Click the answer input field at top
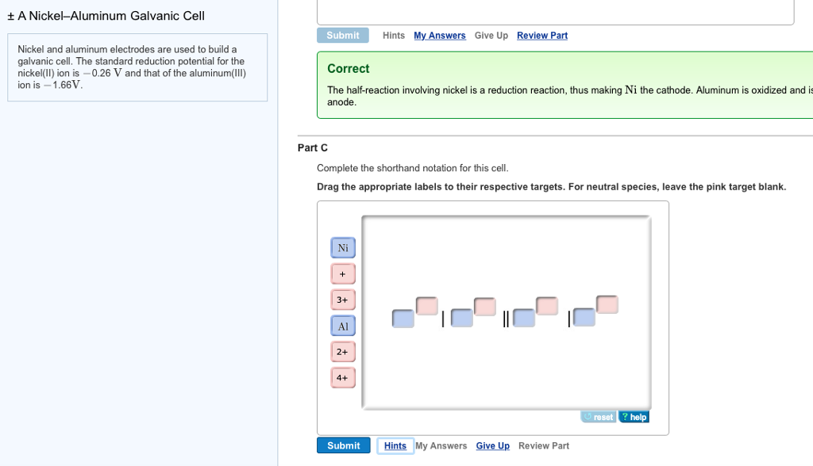The image size is (813, 466). 555,12
